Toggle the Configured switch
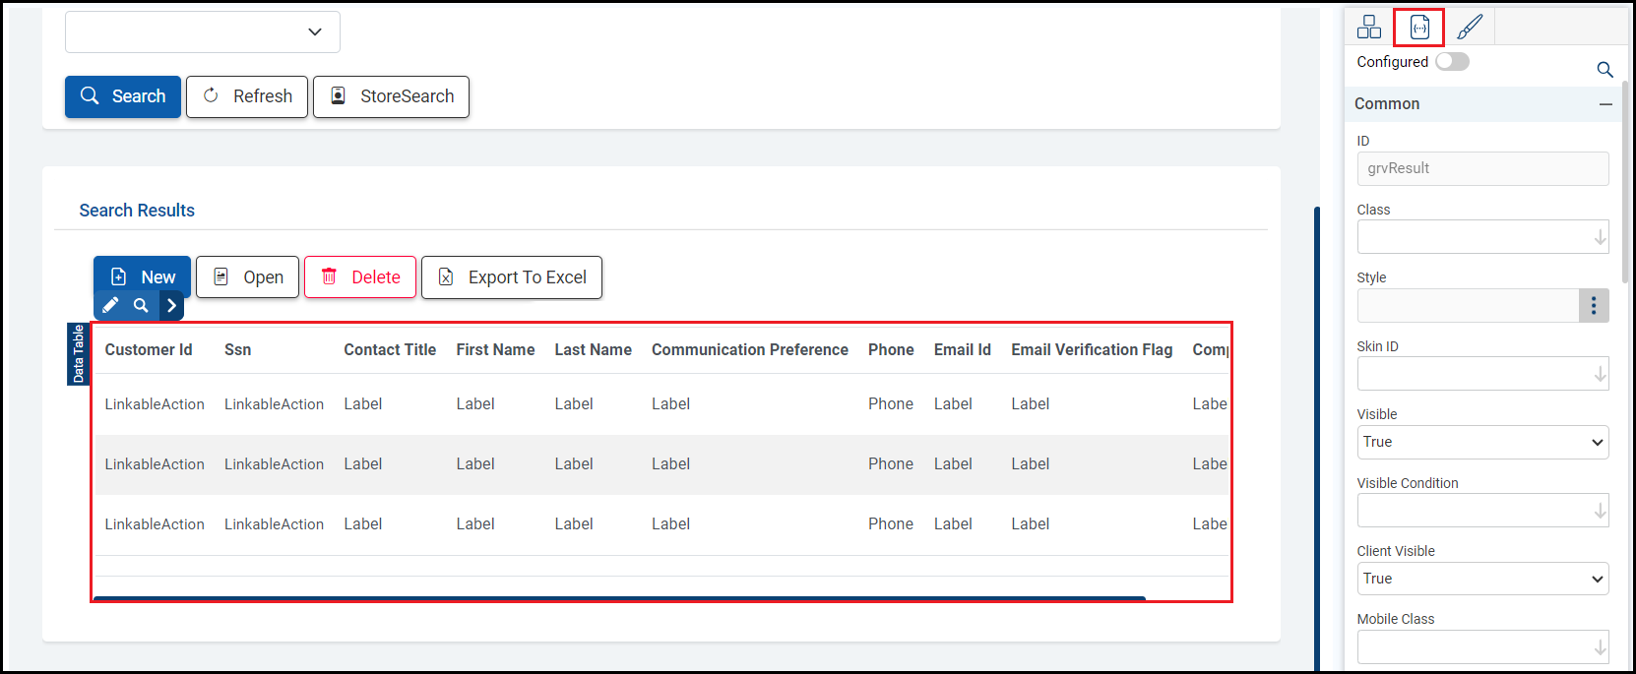 tap(1452, 62)
